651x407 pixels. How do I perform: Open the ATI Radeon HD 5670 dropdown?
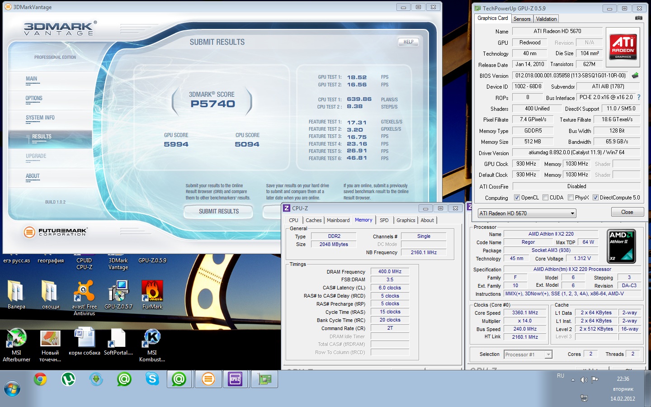527,213
